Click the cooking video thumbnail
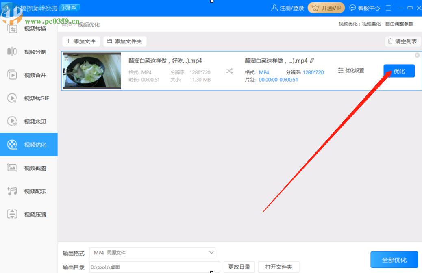Screen dimensions: 422x273 [x=92, y=71]
